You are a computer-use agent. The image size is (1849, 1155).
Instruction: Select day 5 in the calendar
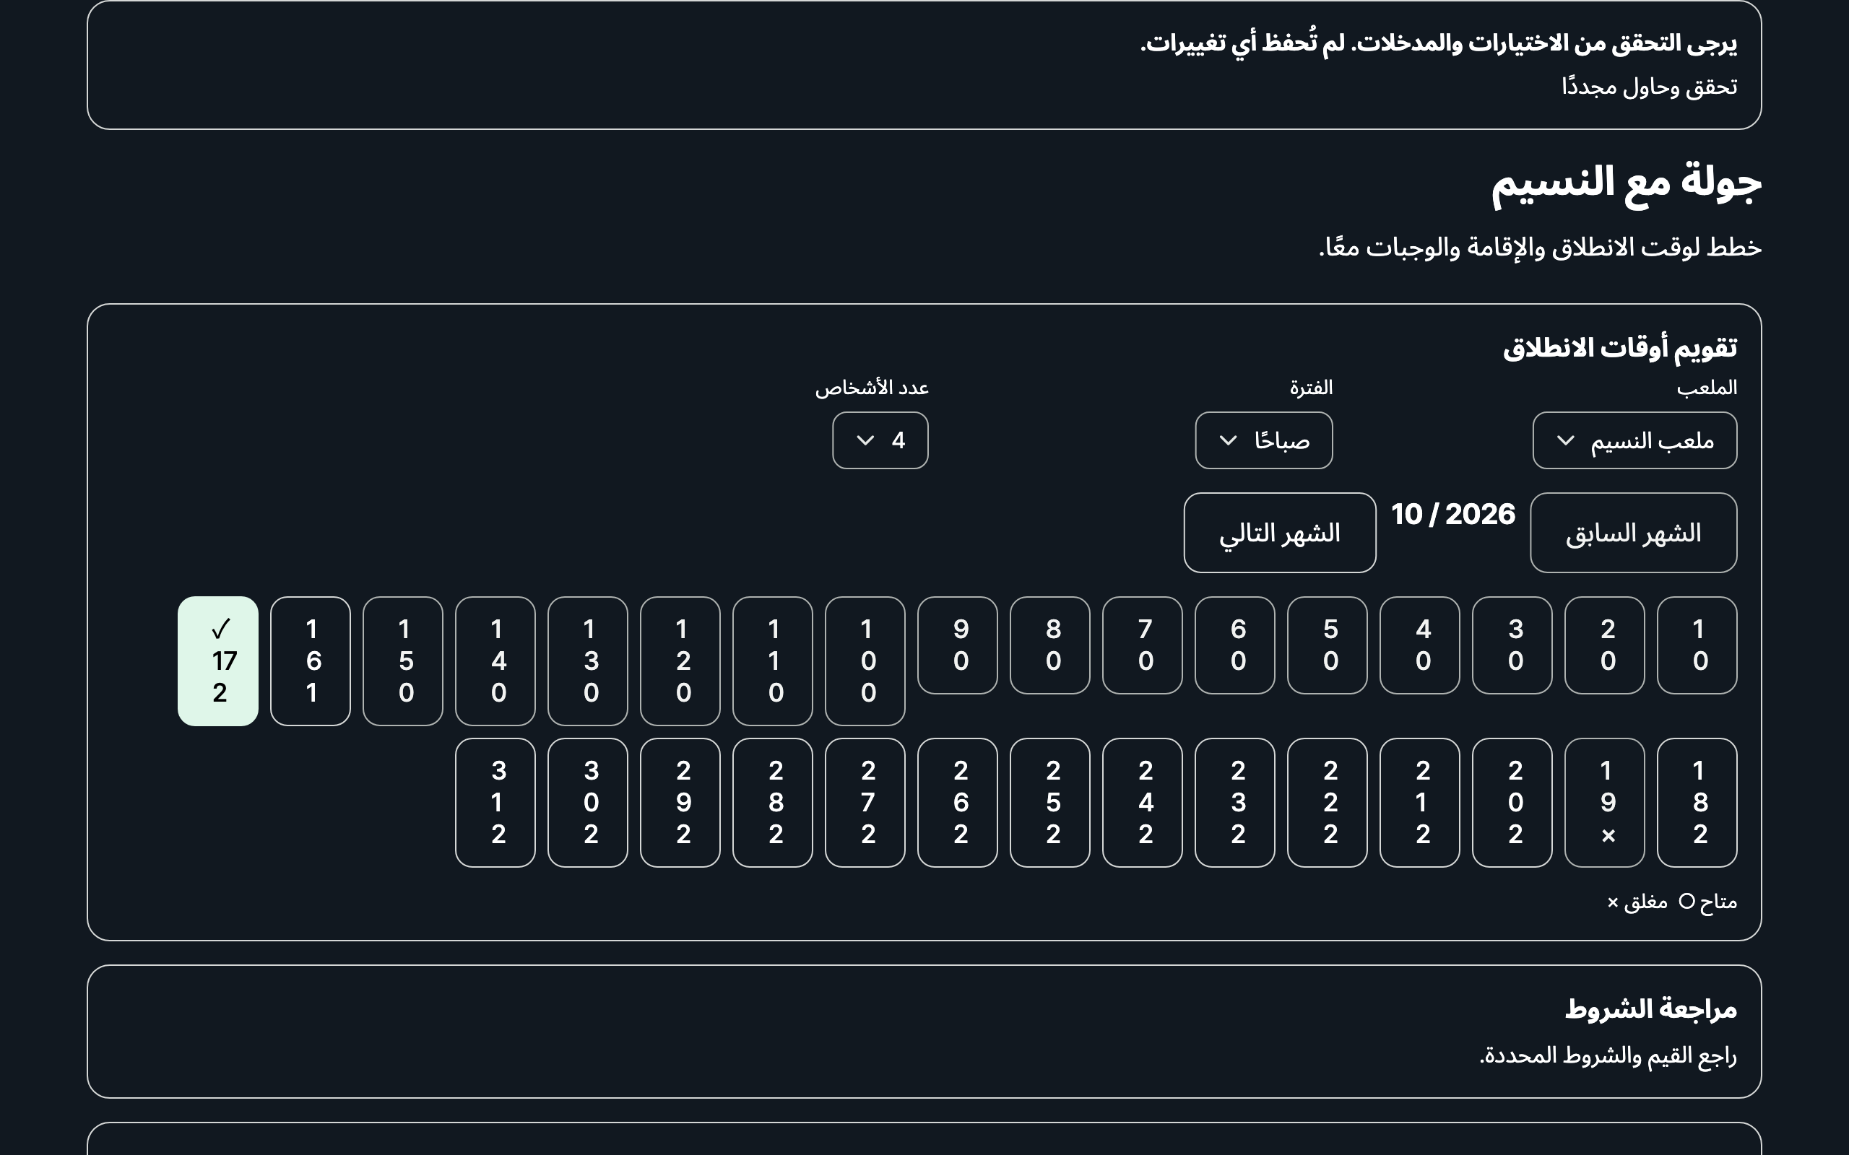[x=1327, y=645]
